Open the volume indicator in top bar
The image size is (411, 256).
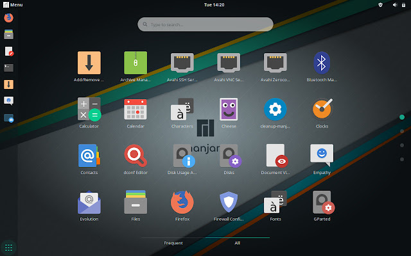coord(395,4)
